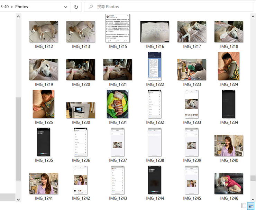Click the Photos breadcrumb in the address bar
256x210 pixels.
click(x=22, y=7)
